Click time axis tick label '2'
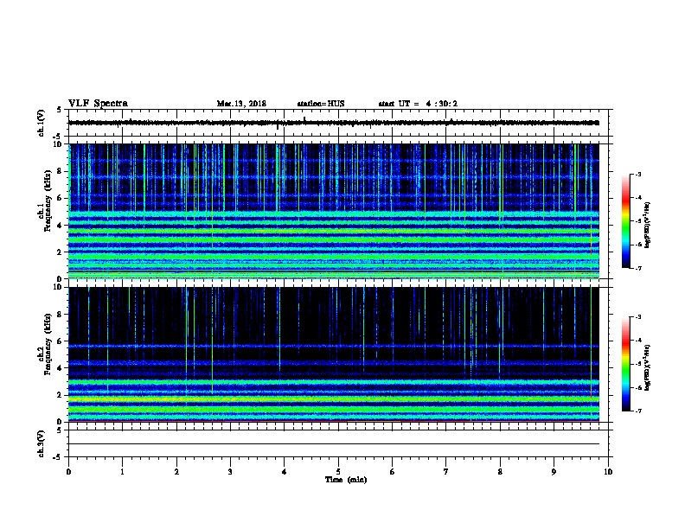 click(176, 472)
